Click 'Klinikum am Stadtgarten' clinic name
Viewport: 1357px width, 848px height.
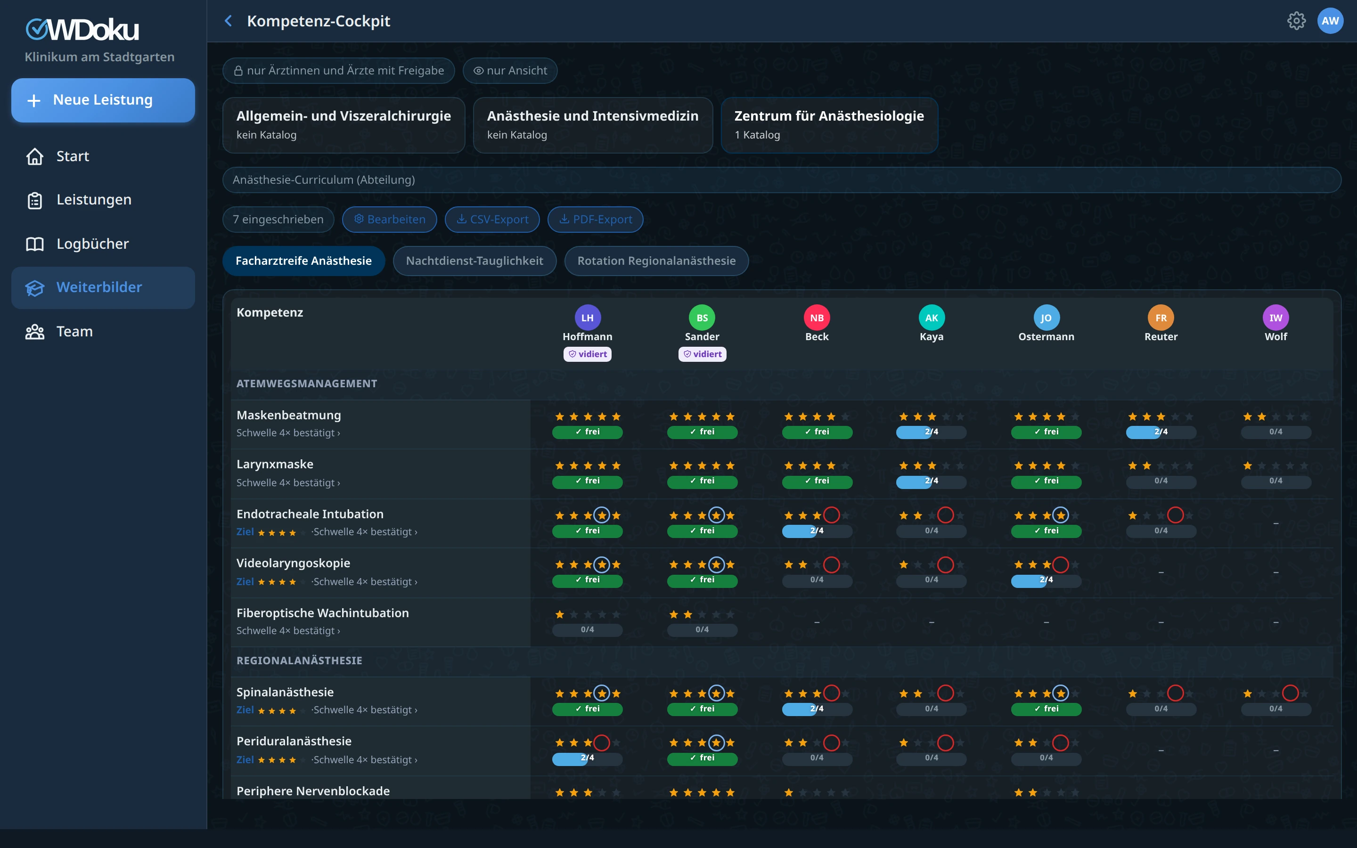click(x=99, y=57)
